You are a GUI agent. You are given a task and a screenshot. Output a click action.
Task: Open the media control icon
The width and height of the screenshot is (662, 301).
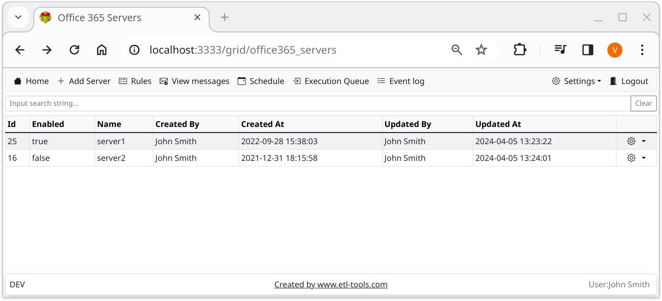[x=560, y=50]
